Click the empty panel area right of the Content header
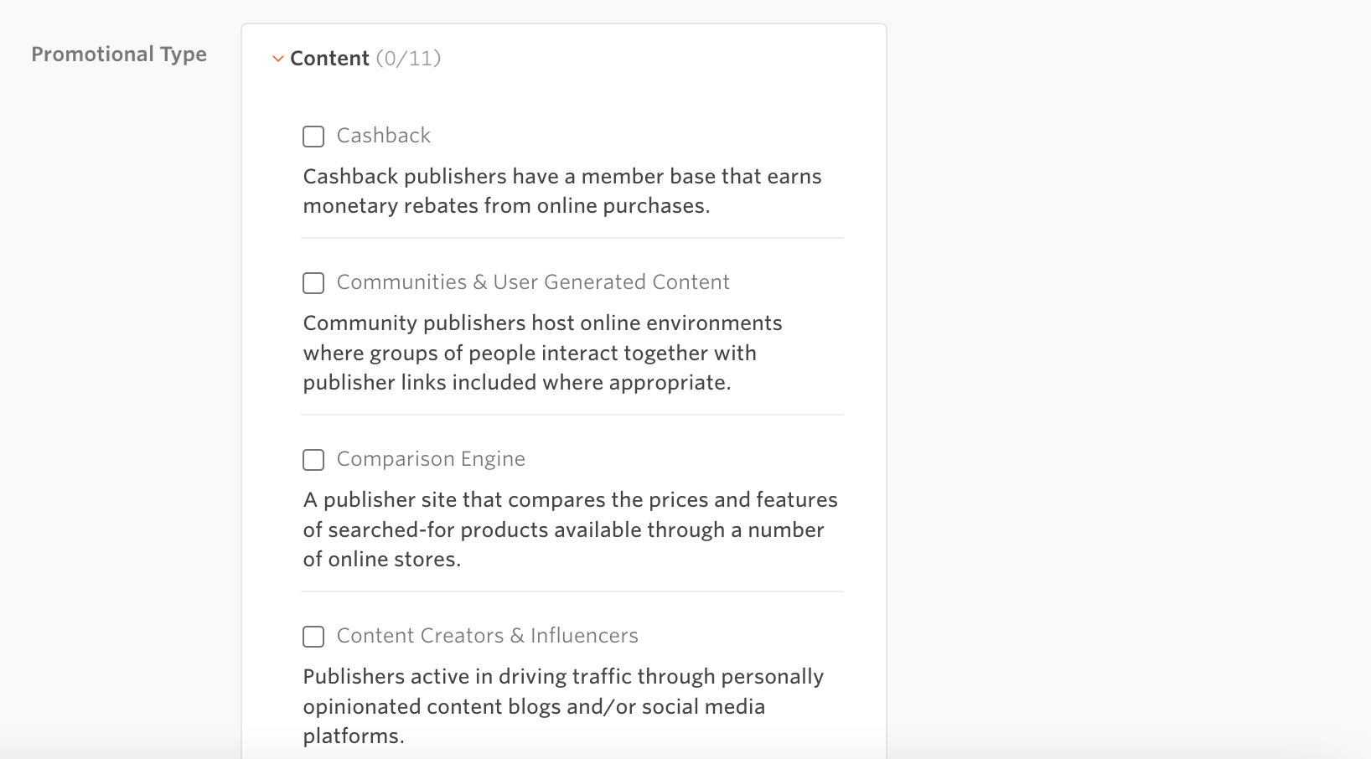The height and width of the screenshot is (759, 1371). tap(662, 59)
